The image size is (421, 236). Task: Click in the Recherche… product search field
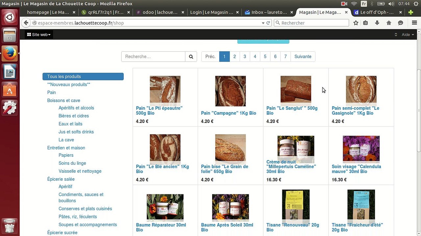(153, 56)
